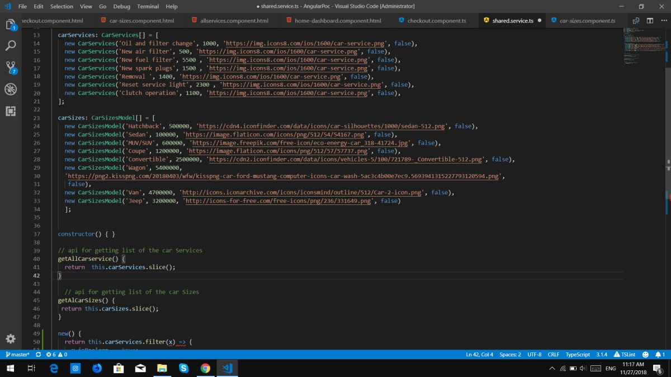Open the notifications bell in status bar
Screen dimensions: 671x377
click(x=659, y=354)
